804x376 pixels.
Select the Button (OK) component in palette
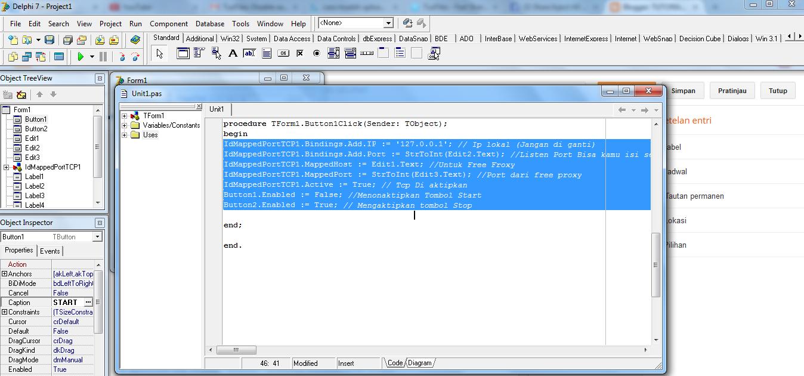(x=283, y=53)
